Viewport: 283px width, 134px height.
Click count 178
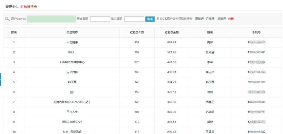[137, 122]
